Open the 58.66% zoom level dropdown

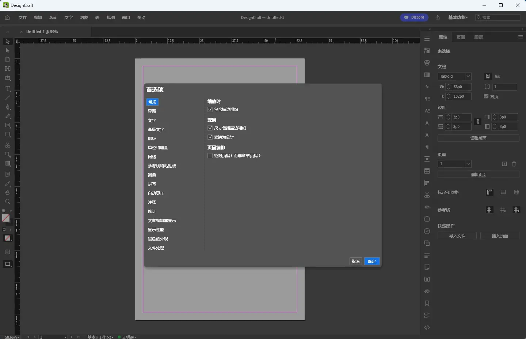coord(11,337)
